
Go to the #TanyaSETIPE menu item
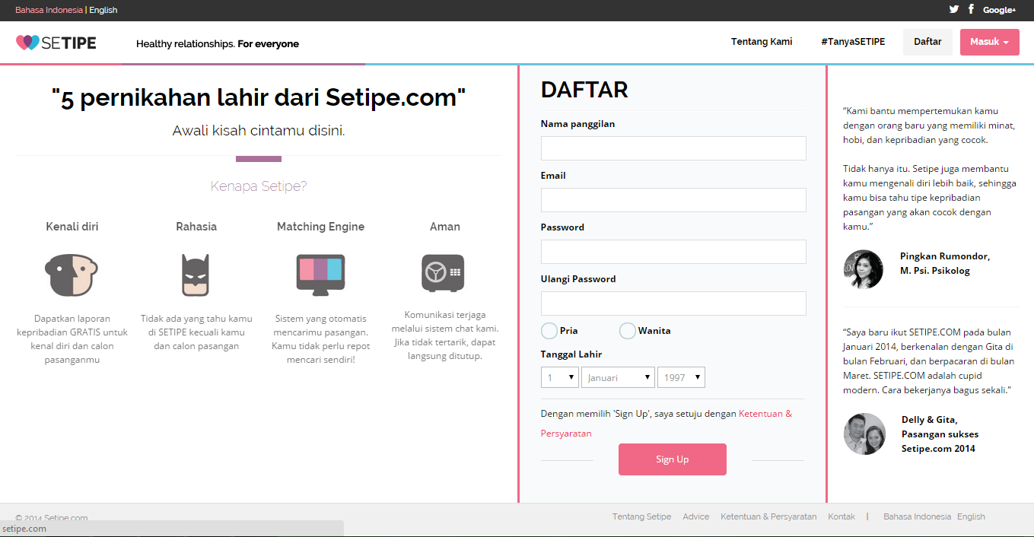[x=853, y=42]
